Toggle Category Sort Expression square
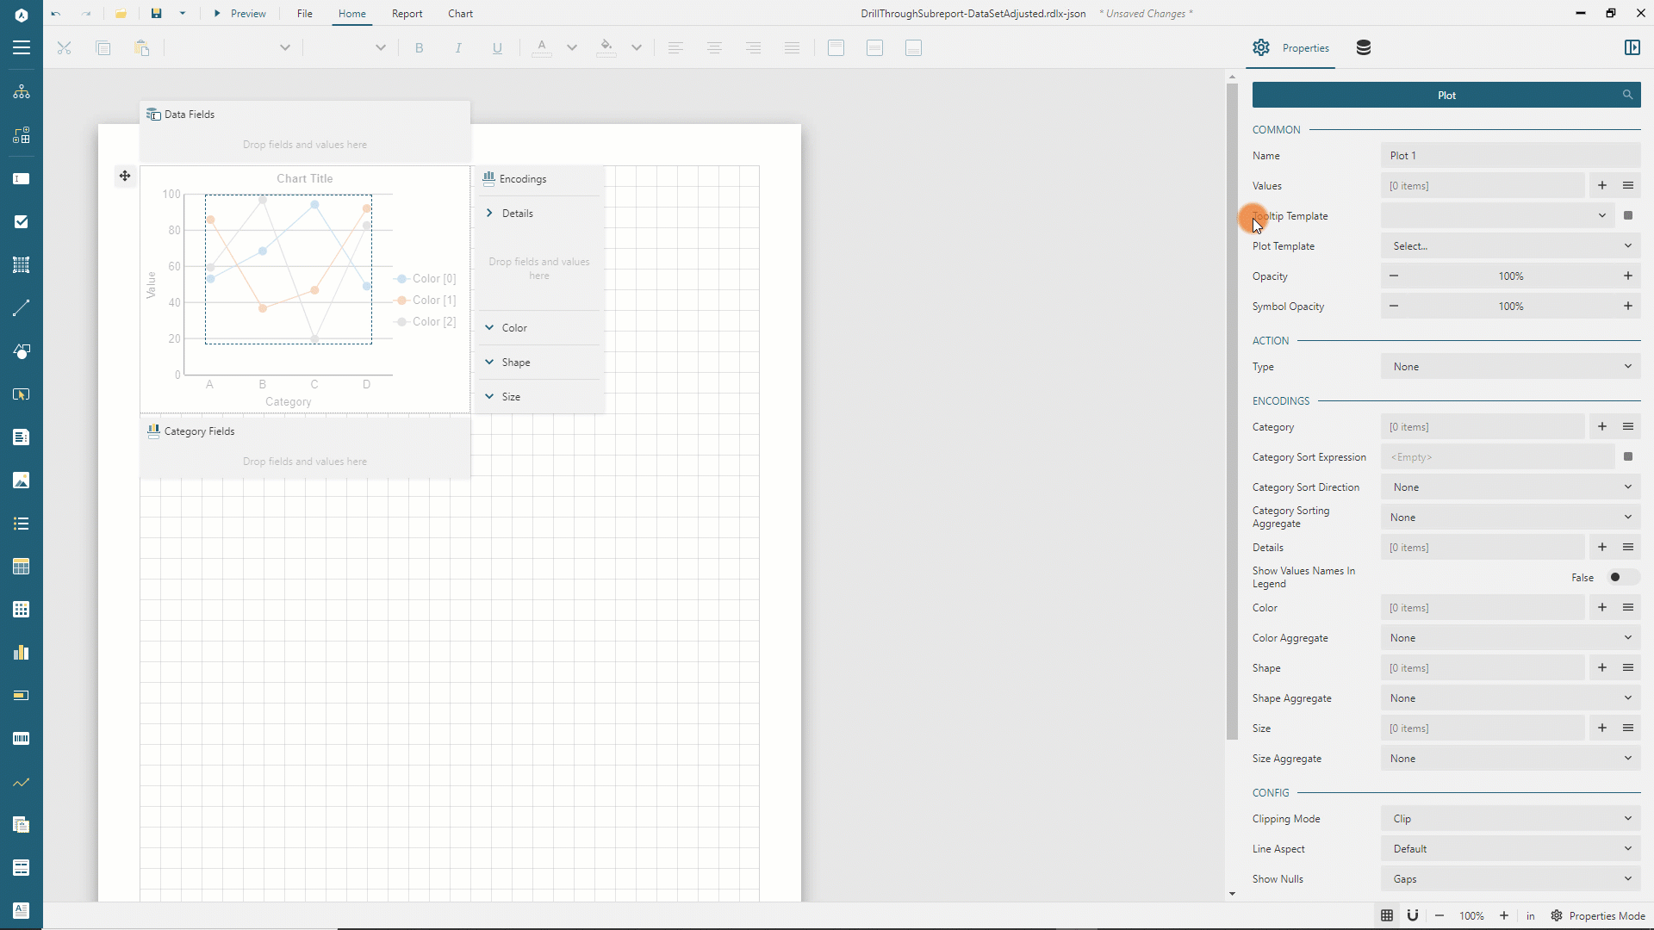1654x930 pixels. pyautogui.click(x=1628, y=457)
